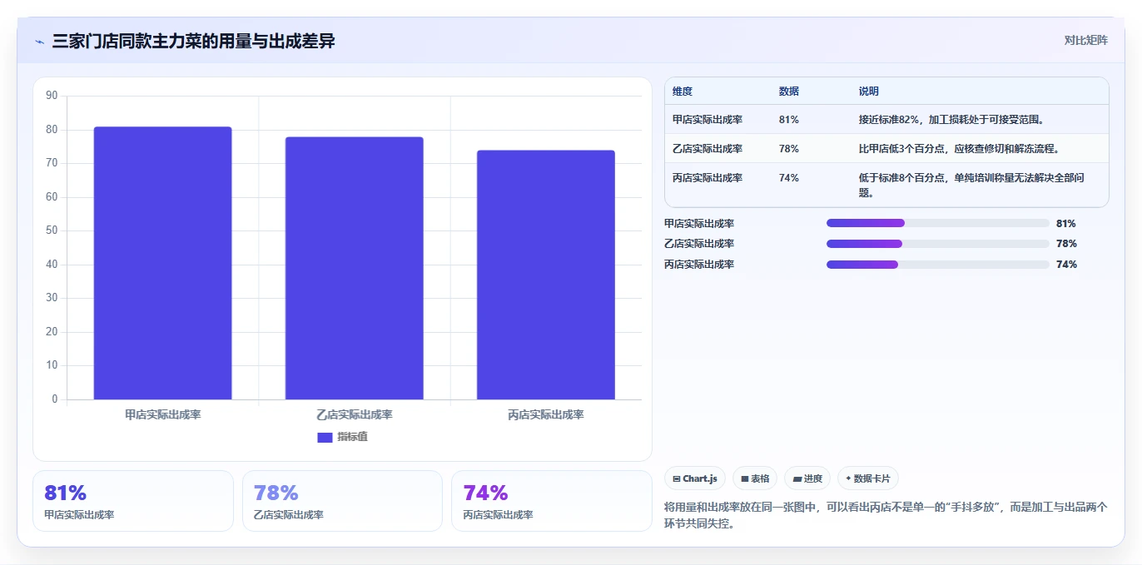1142x565 pixels.
Task: Click the 说明 table column header
Action: [x=869, y=92]
